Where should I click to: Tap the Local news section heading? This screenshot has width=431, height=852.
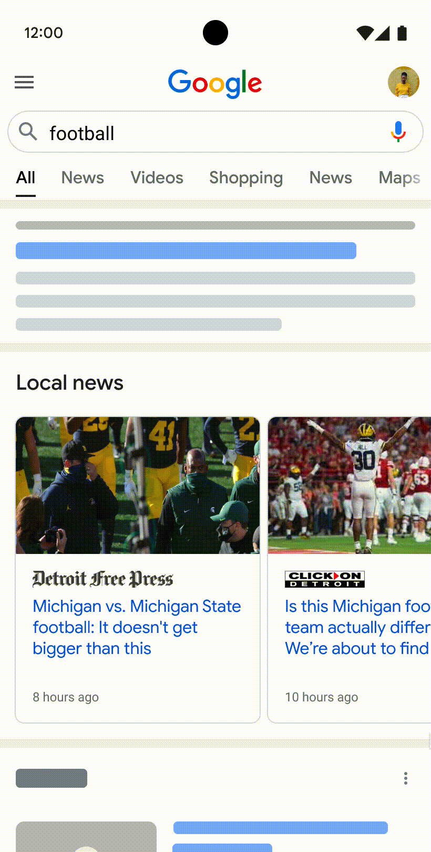[x=69, y=383]
